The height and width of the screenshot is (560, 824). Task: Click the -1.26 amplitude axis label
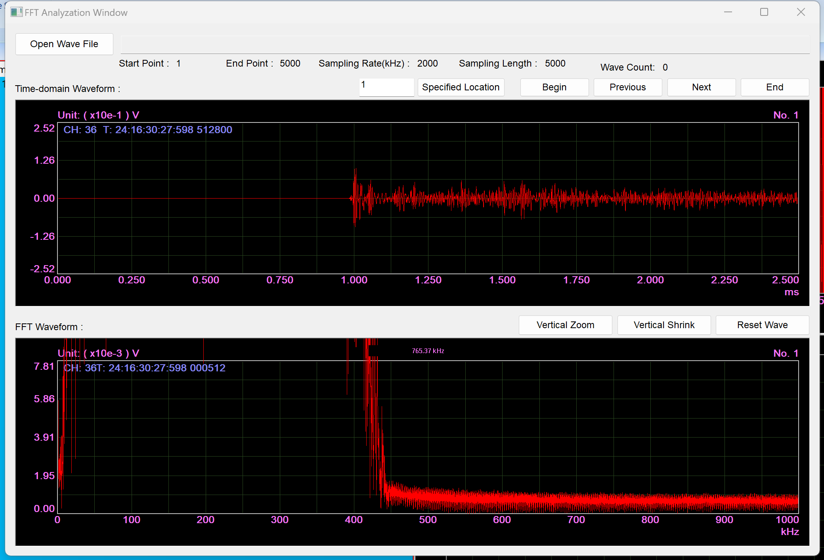[x=42, y=237]
